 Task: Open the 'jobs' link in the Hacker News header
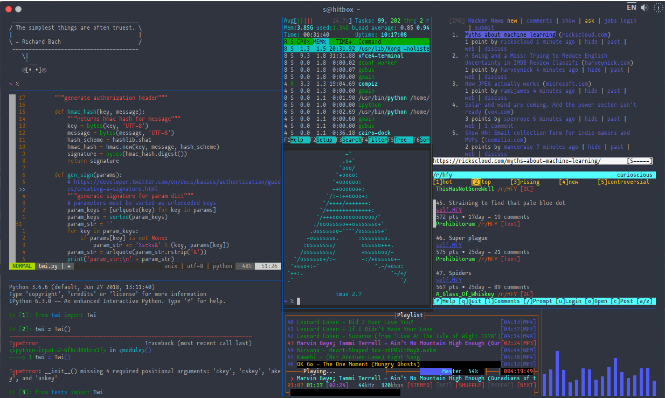[611, 21]
